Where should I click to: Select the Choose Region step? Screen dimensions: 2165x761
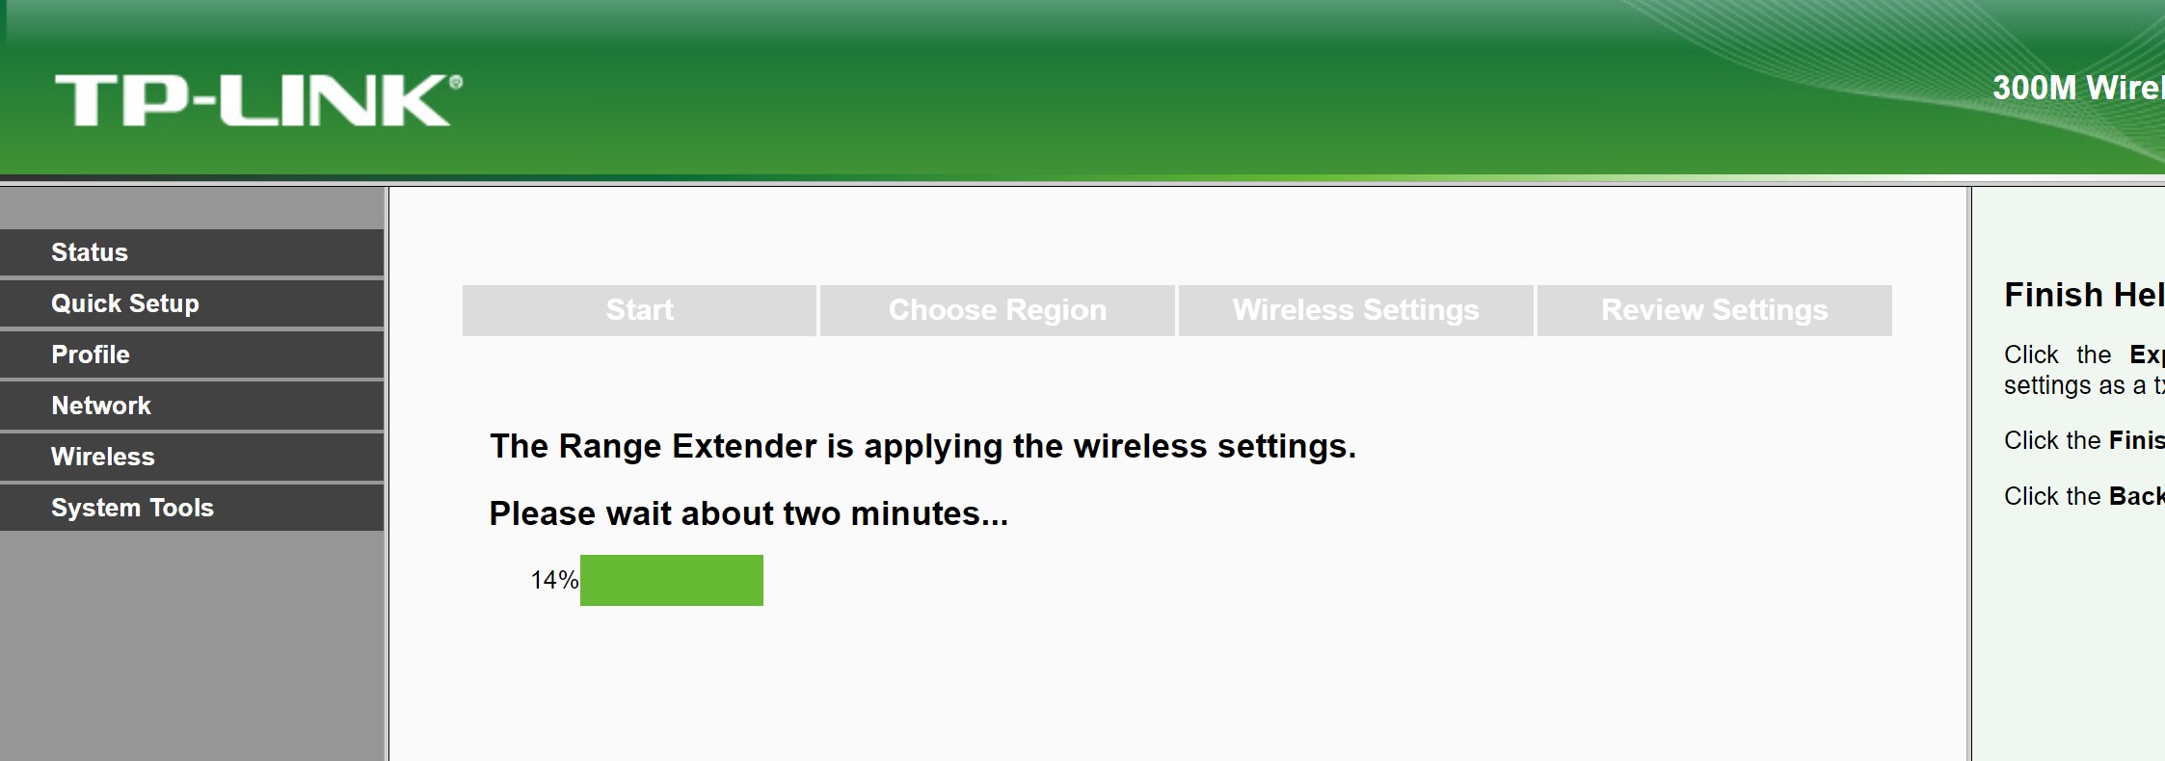997,310
